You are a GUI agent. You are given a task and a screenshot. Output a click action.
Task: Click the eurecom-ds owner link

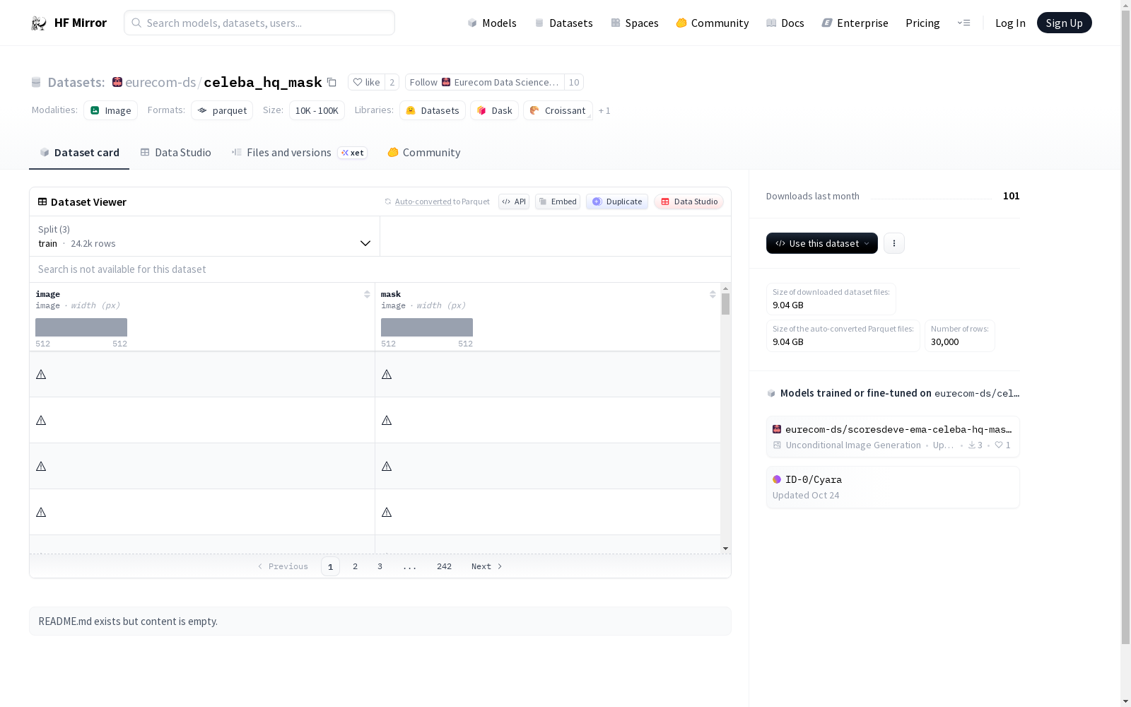tap(160, 82)
